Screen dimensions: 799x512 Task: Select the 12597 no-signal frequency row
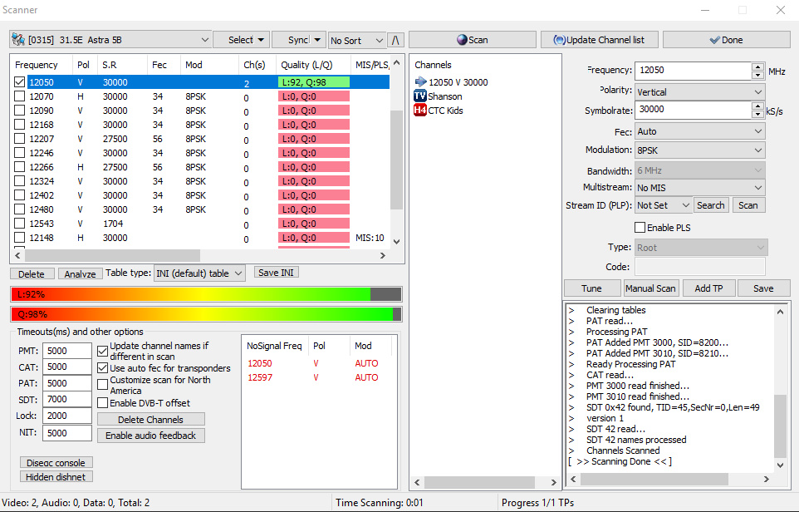[x=319, y=377]
